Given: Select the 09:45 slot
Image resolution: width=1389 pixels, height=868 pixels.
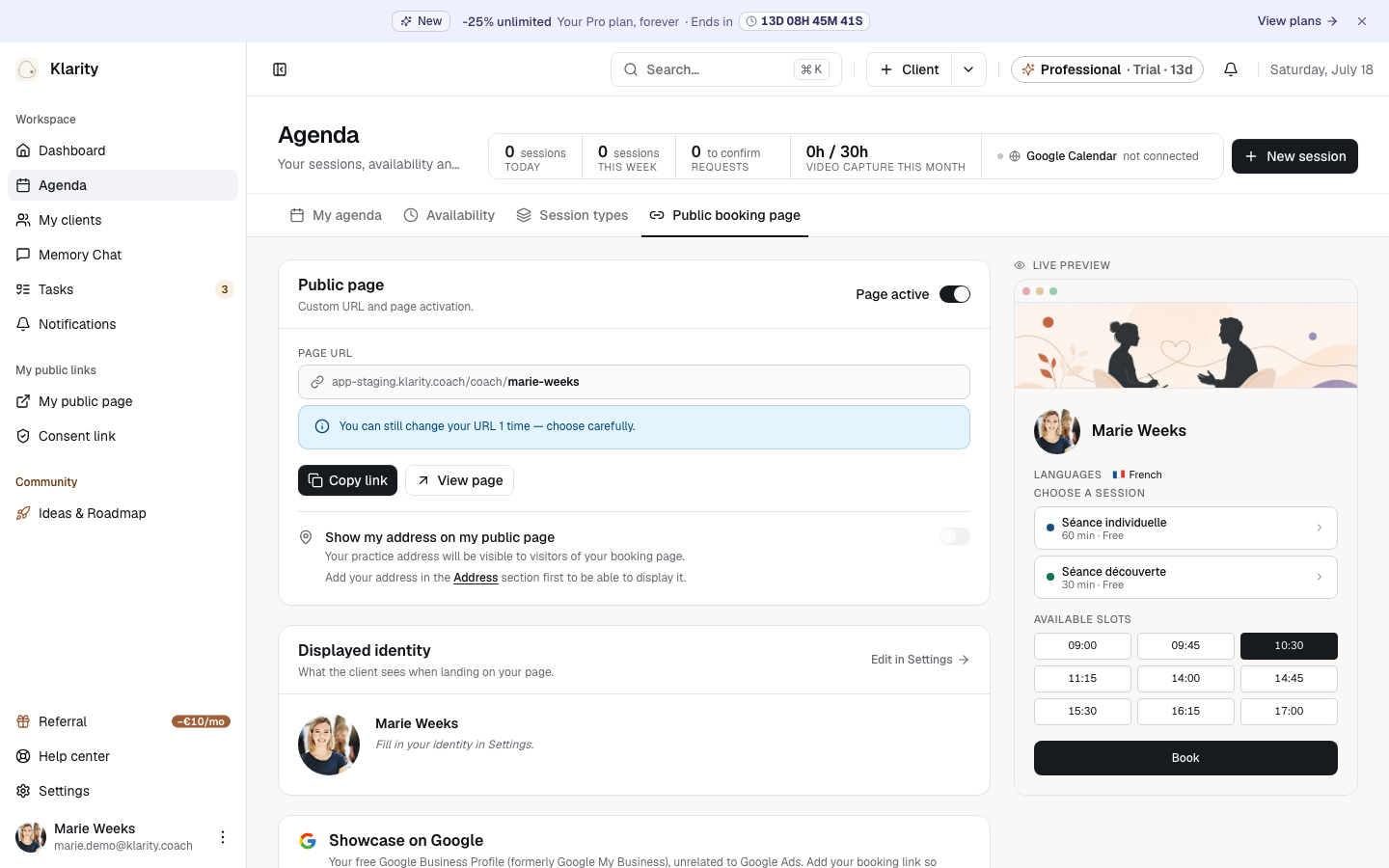Looking at the screenshot, I should coord(1185,645).
